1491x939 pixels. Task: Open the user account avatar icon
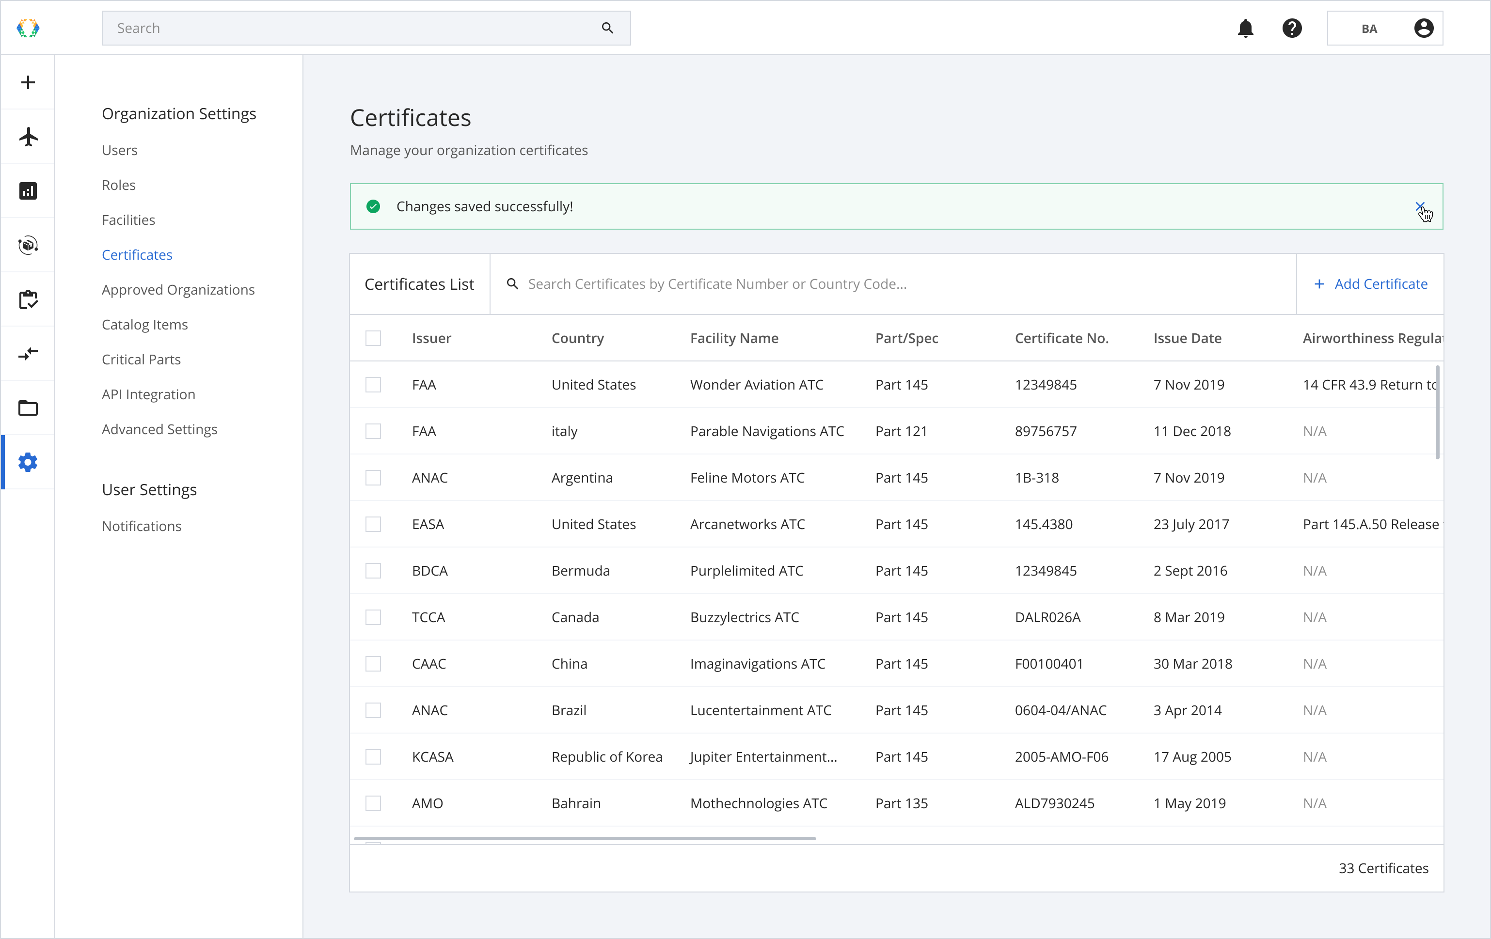(1424, 28)
